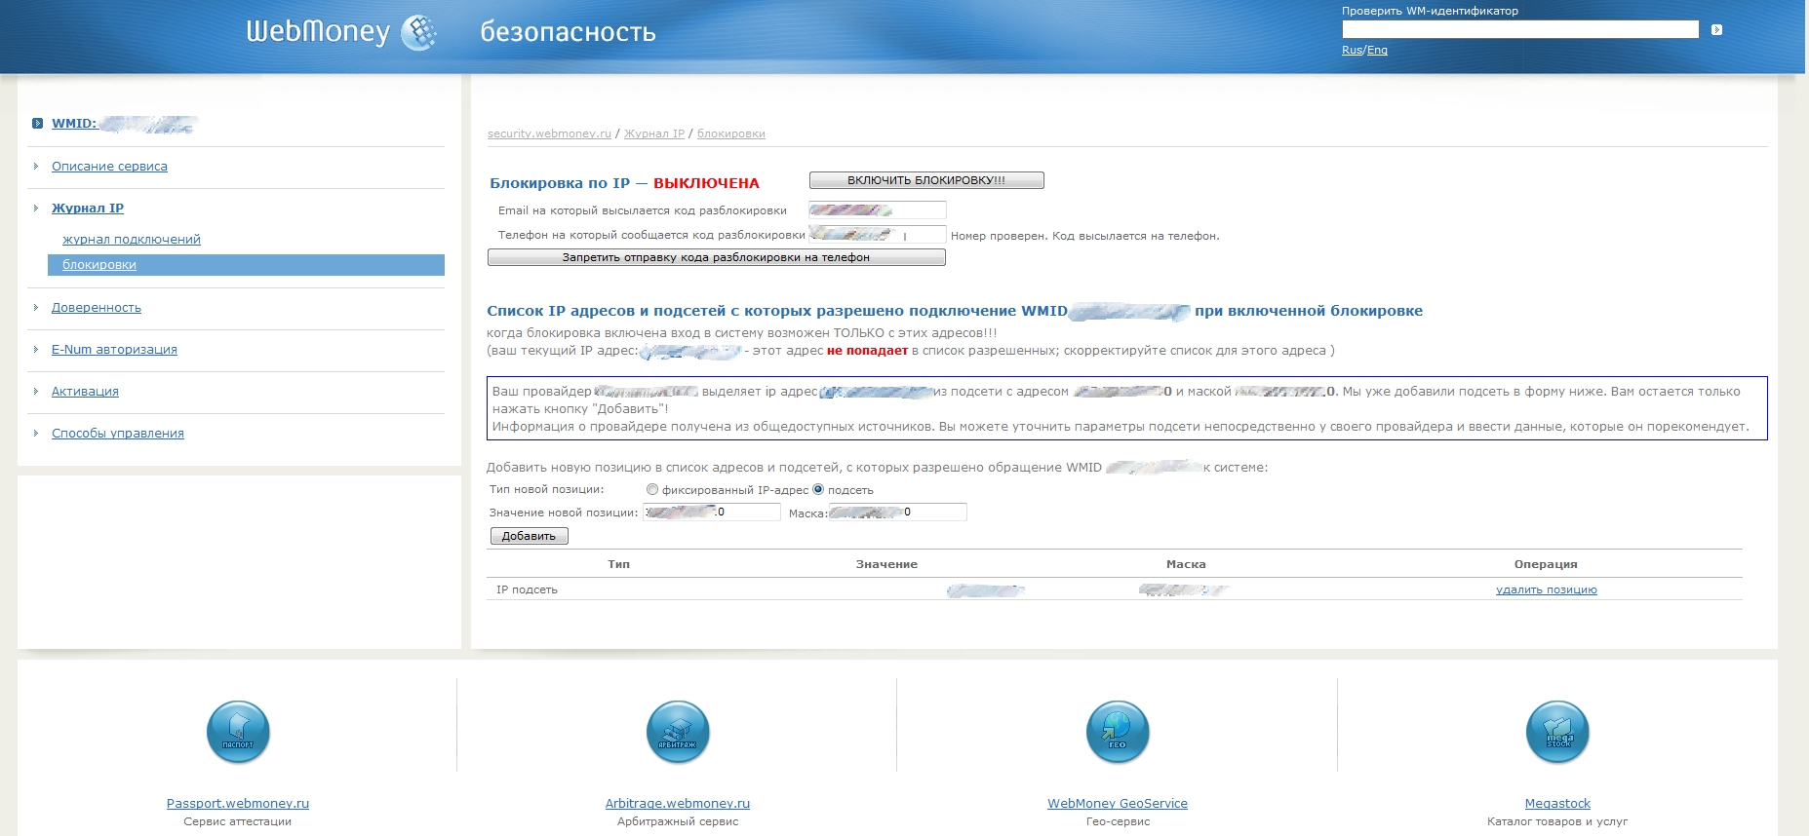Select the подсеть radio option

point(818,490)
